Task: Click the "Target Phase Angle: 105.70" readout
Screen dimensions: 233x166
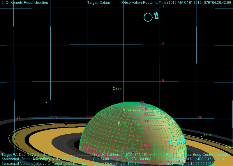Action: click(x=116, y=164)
